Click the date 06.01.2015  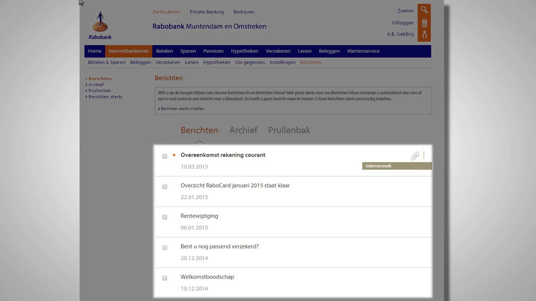pyautogui.click(x=194, y=228)
